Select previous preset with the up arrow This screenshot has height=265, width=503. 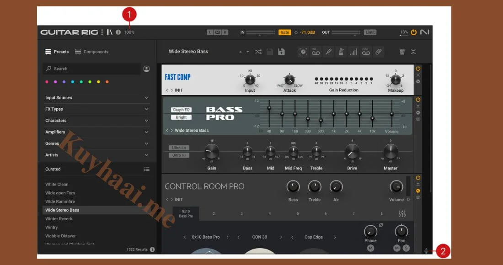[240, 52]
